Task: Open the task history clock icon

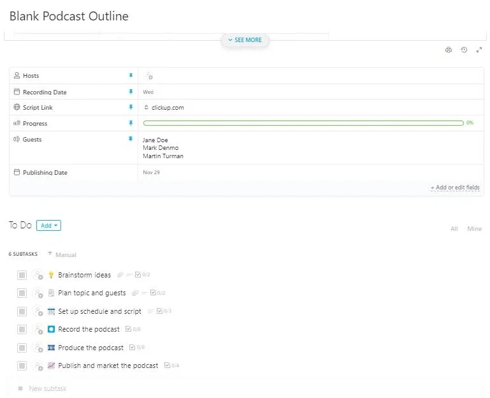Action: (464, 50)
